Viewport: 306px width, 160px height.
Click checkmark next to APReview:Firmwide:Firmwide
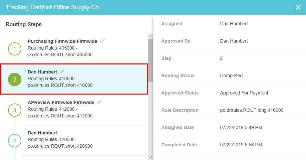tap(99, 102)
